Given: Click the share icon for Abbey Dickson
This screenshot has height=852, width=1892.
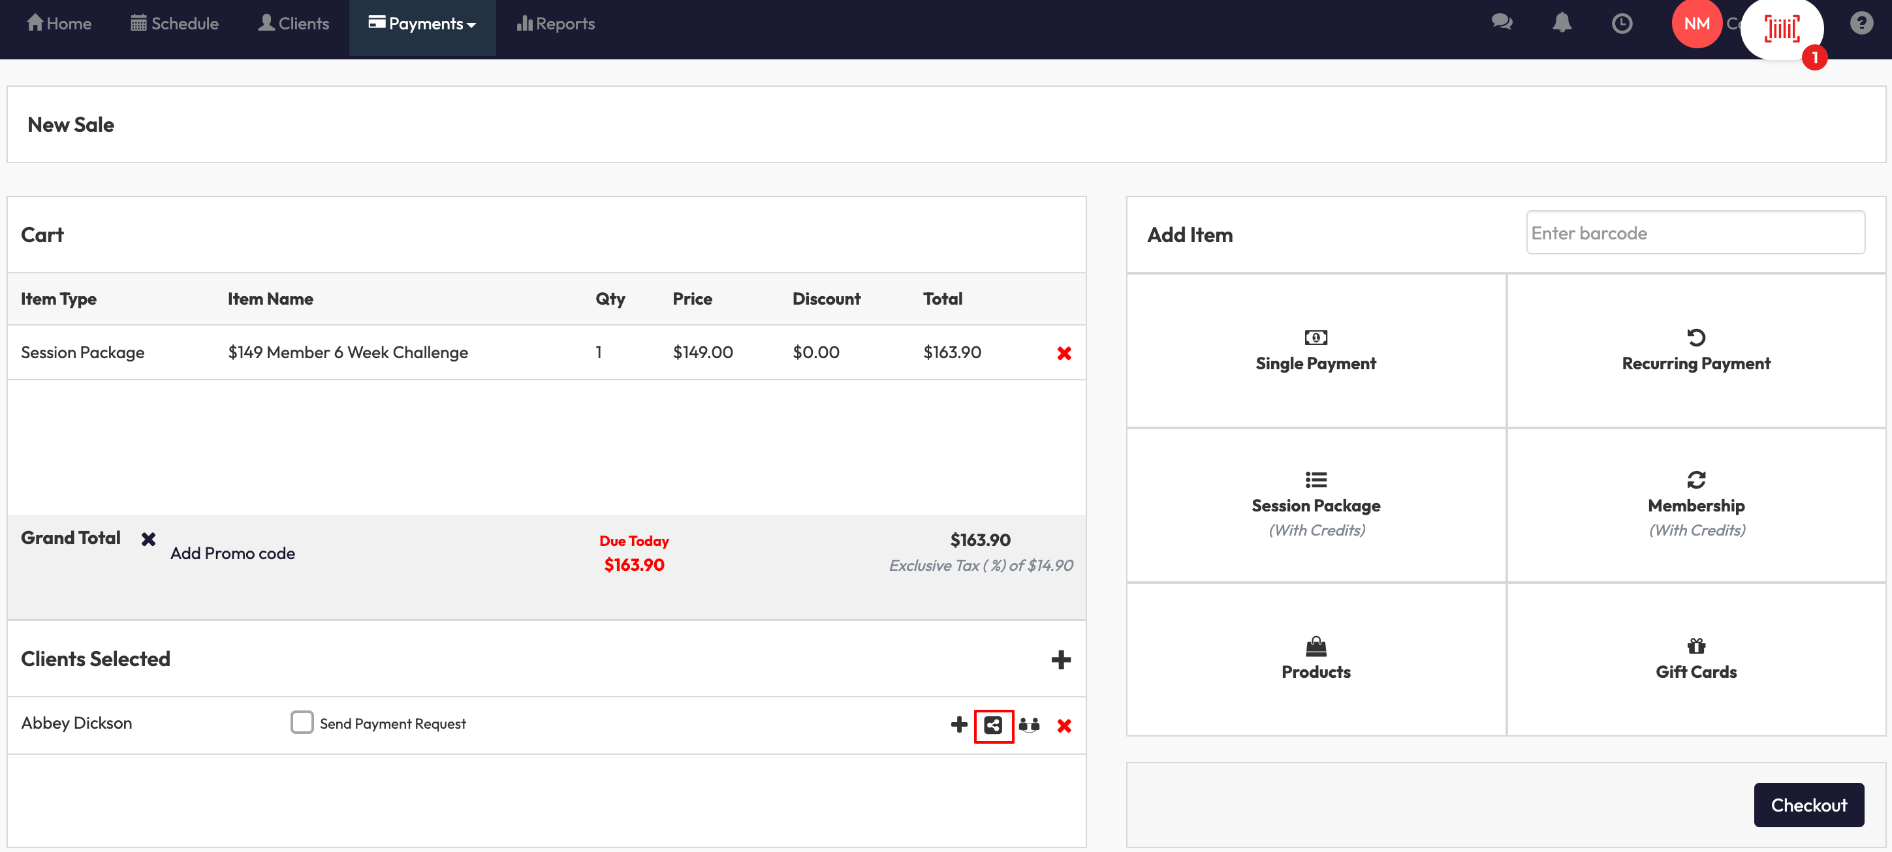Looking at the screenshot, I should (993, 725).
